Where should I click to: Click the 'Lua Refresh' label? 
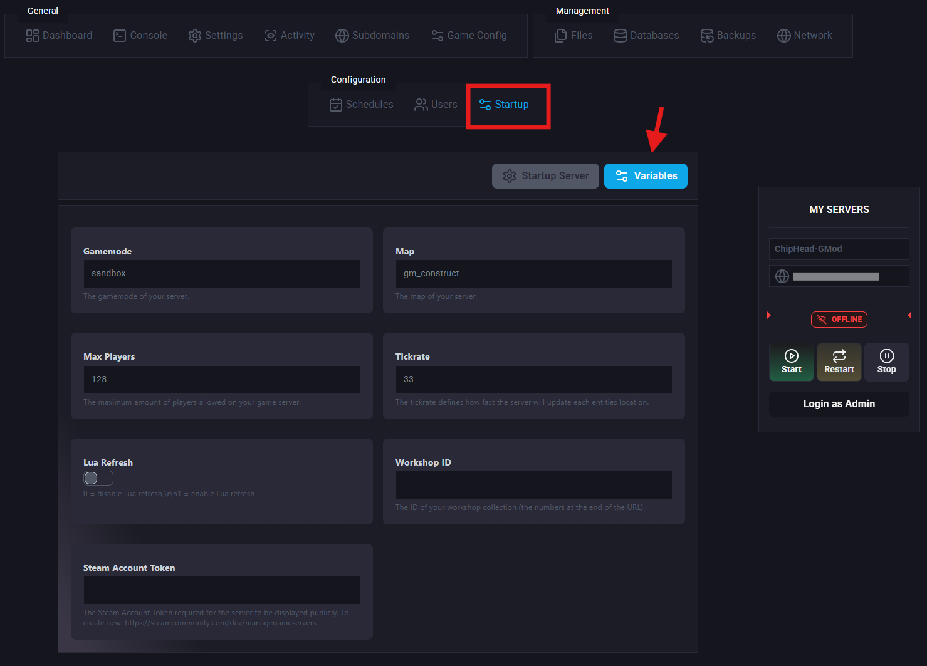(x=108, y=462)
